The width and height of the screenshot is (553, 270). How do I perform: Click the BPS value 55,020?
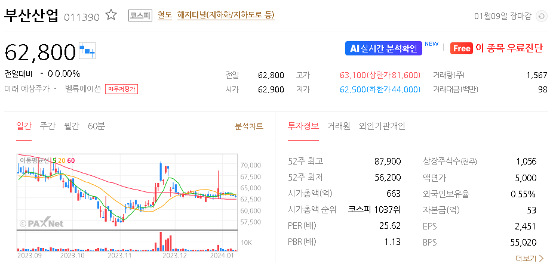tap(523, 243)
